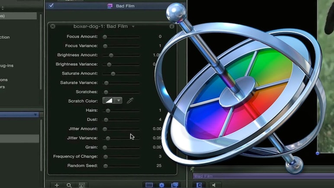Click the Random Seed label

(83, 166)
